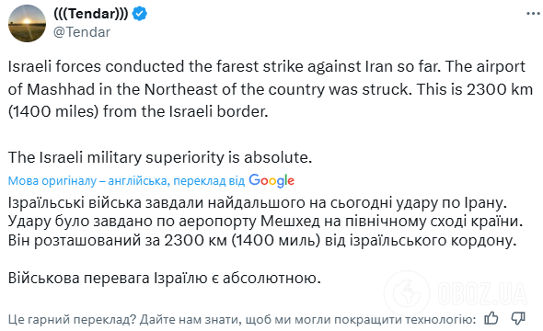Click the globe watermark logo near OBOZ.UA
This screenshot has width=543, height=331.
[407, 293]
